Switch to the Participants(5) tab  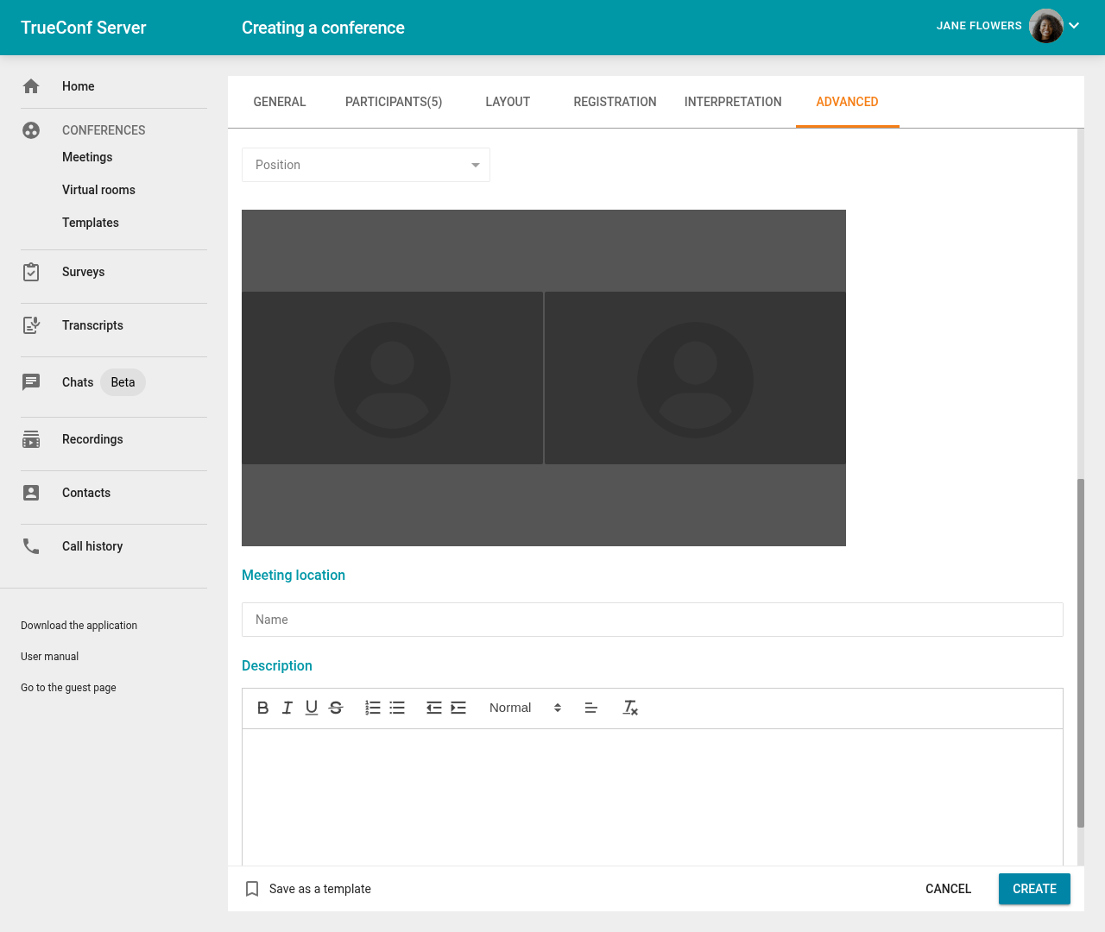[394, 102]
